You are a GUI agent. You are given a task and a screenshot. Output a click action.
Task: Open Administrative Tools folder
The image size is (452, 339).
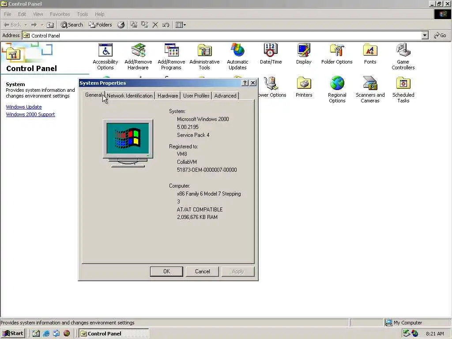tap(204, 56)
